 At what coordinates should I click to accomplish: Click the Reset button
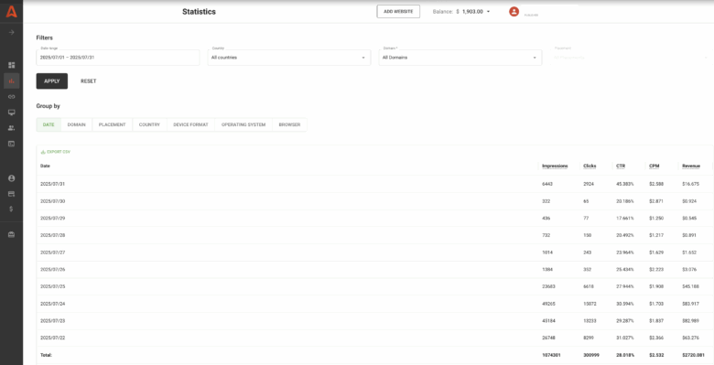point(89,81)
